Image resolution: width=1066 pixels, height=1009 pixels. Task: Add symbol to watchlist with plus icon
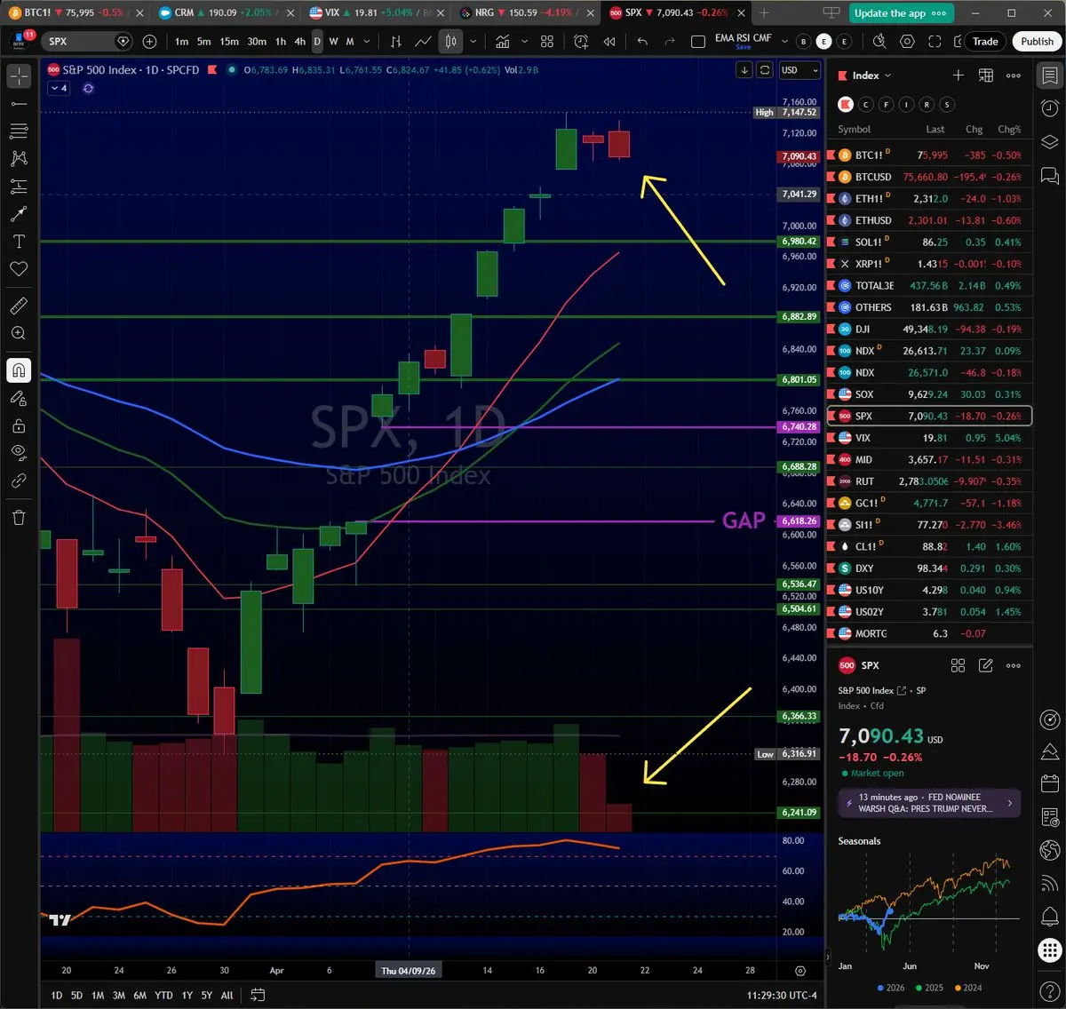click(958, 76)
